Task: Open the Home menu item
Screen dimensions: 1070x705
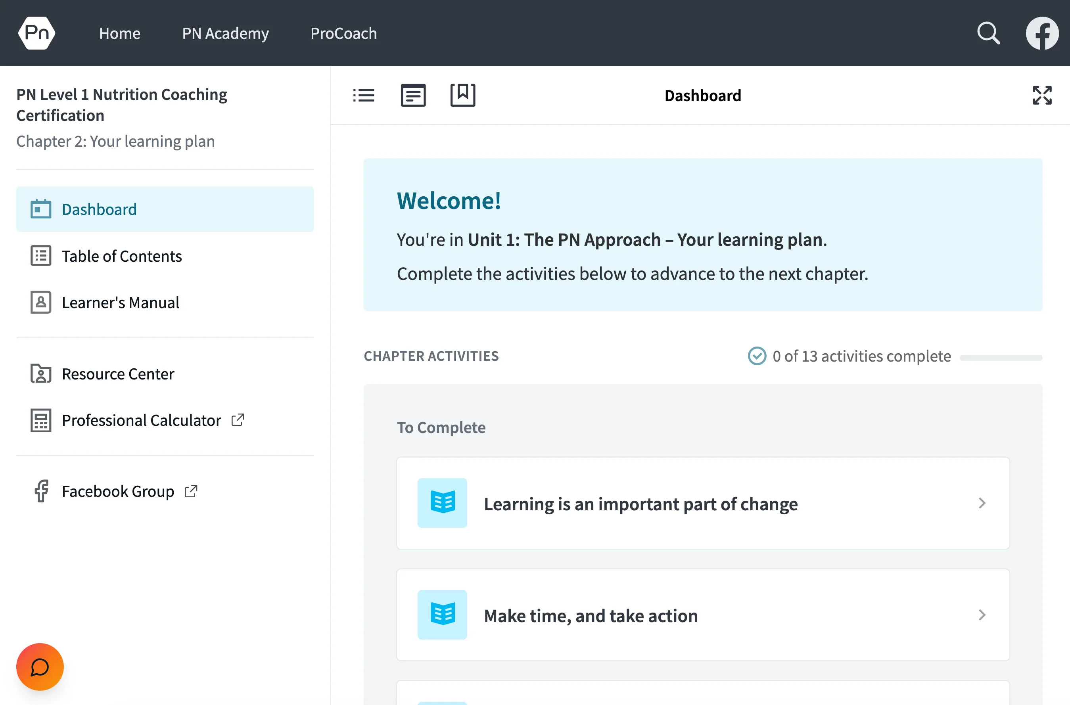Action: tap(120, 33)
